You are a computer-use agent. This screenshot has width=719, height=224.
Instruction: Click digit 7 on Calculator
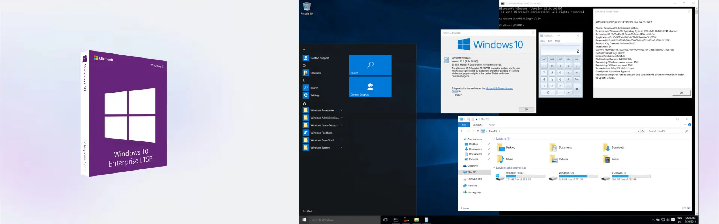(x=544, y=73)
